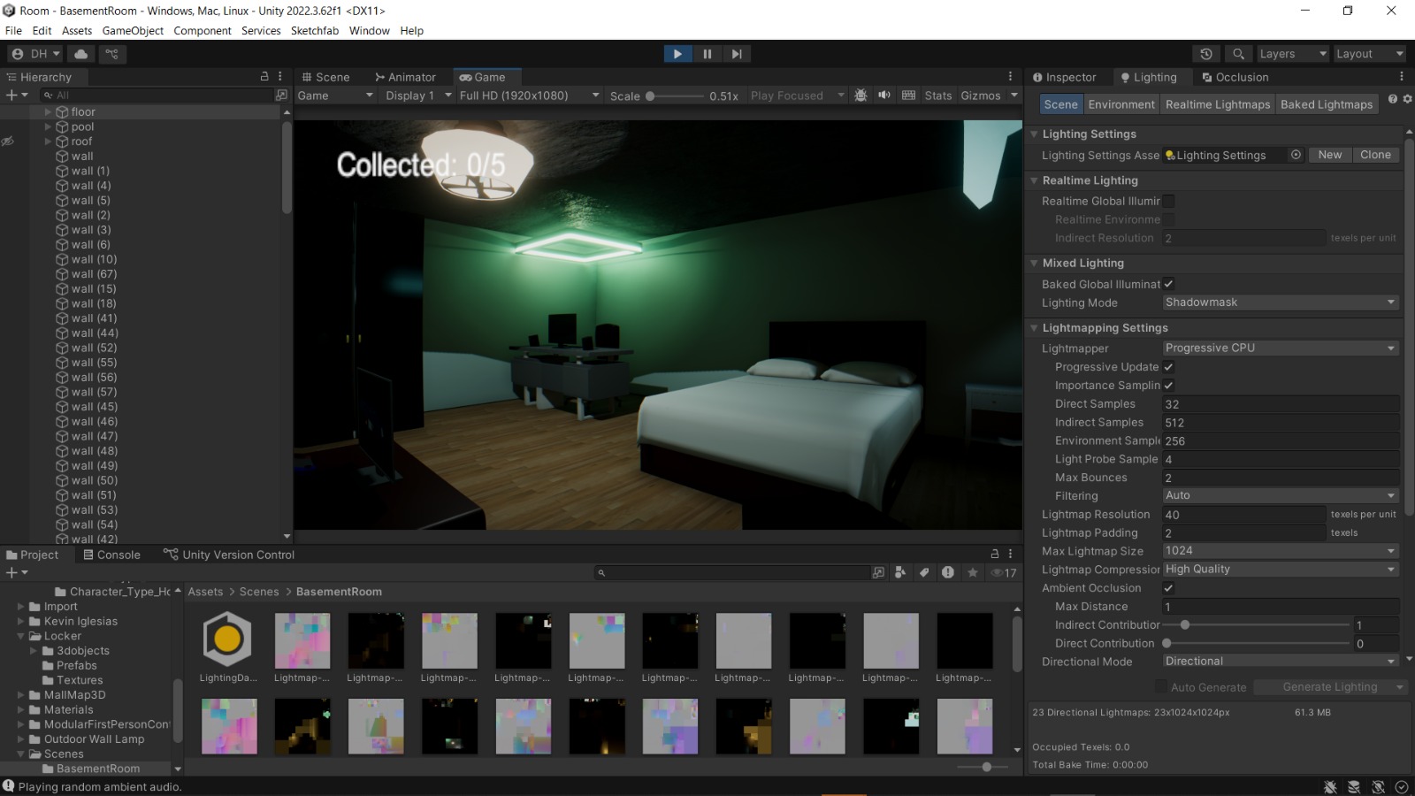The width and height of the screenshot is (1415, 796).
Task: Select the LightingDa asset thumbnail in Project
Action: pyautogui.click(x=227, y=639)
